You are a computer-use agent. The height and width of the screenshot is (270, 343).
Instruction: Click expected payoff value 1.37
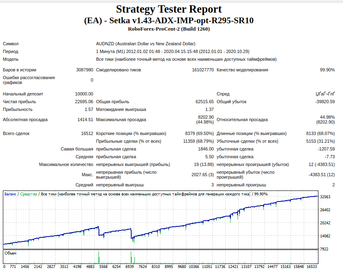[x=209, y=109]
